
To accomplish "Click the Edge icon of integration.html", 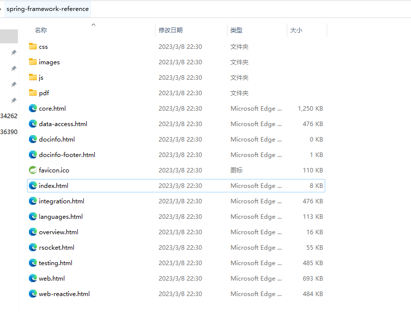I will (x=33, y=201).
